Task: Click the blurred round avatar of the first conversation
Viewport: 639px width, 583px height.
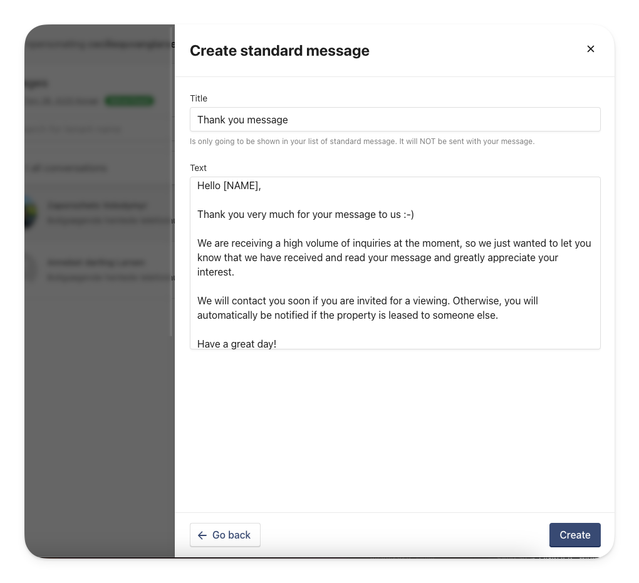Action: pos(31,212)
